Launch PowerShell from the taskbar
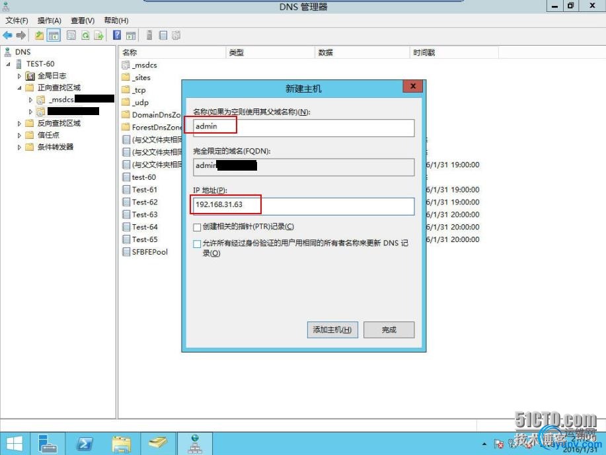Image resolution: width=606 pixels, height=455 pixels. [x=84, y=444]
